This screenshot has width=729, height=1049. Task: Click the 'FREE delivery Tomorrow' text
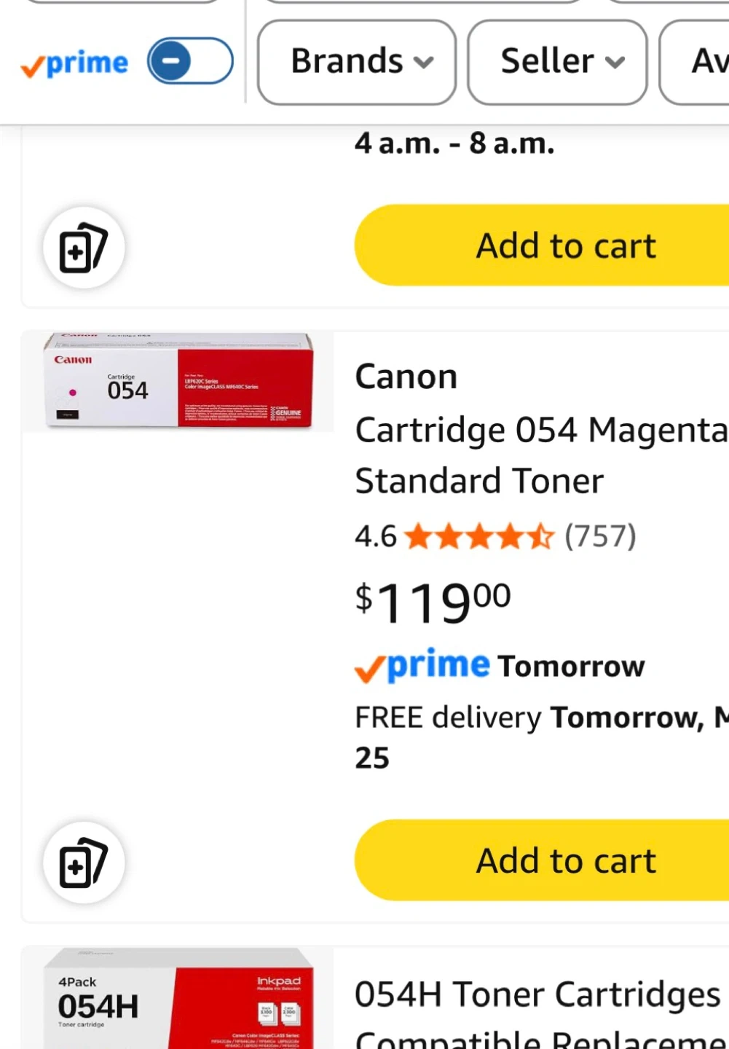click(x=539, y=718)
